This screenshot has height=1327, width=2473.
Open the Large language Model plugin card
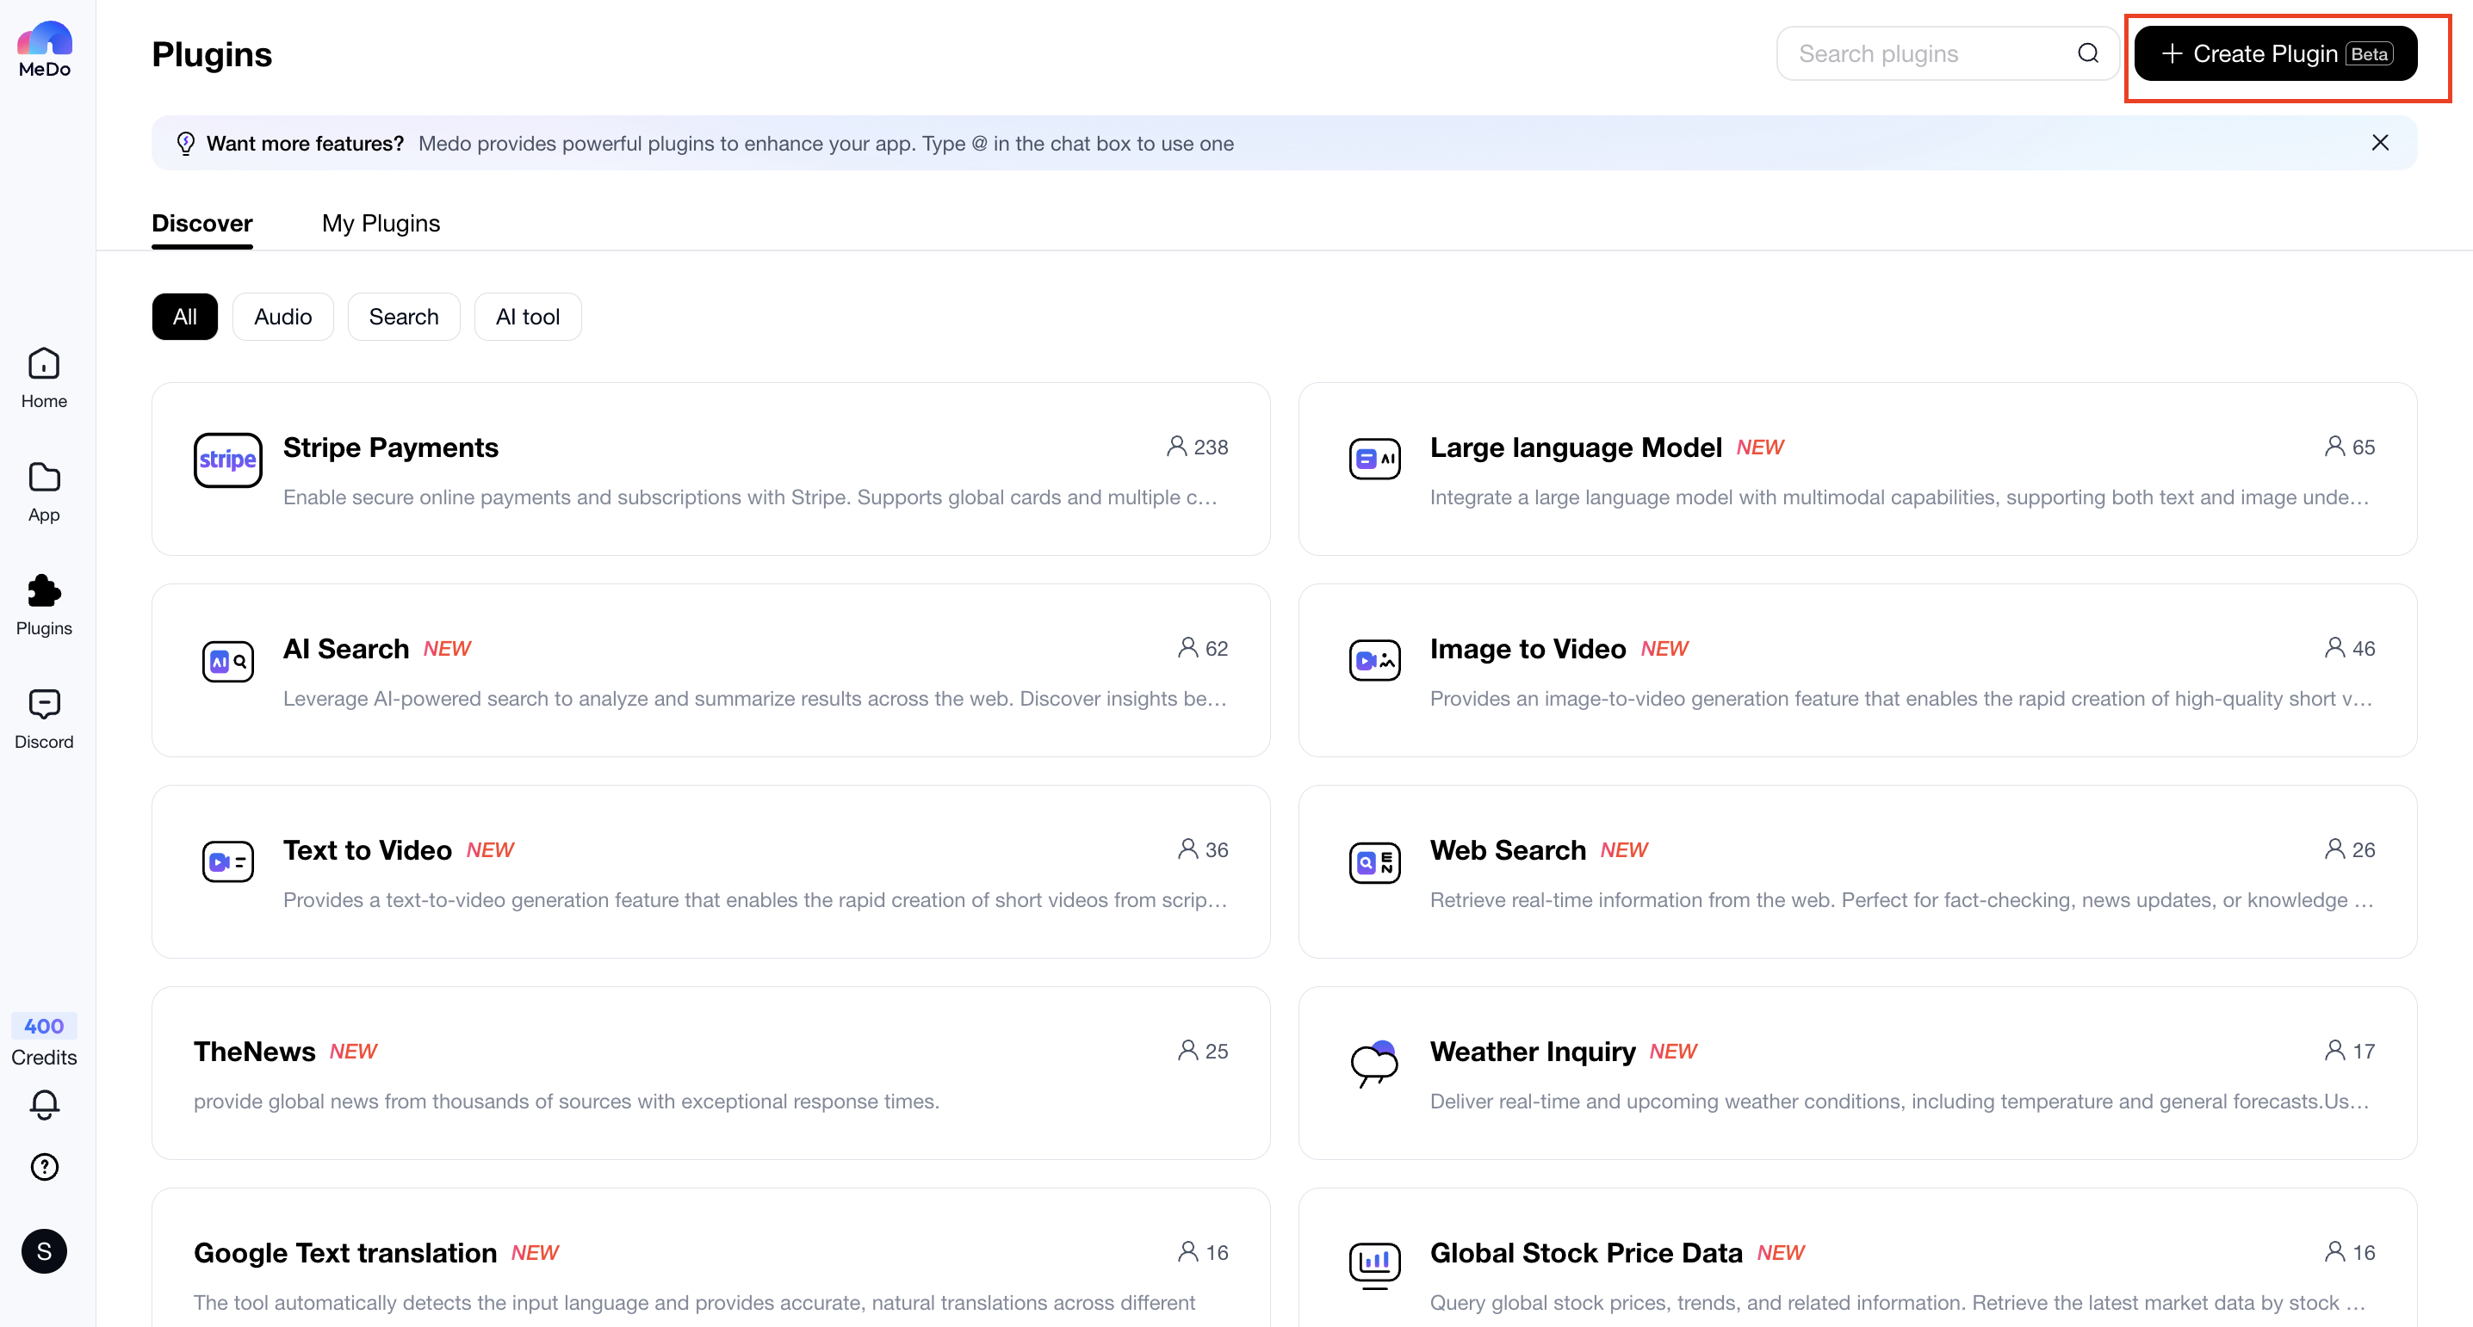pyautogui.click(x=1856, y=469)
